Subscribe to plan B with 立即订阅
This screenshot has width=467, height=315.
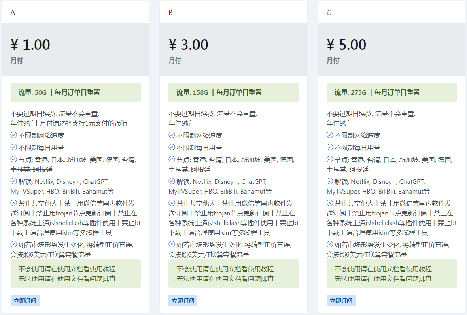click(x=183, y=301)
